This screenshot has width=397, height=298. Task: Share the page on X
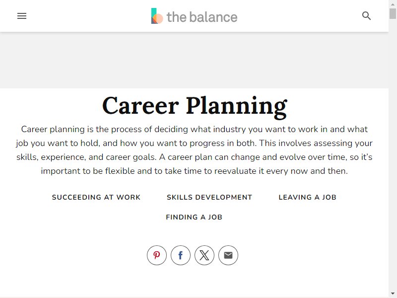tap(204, 255)
